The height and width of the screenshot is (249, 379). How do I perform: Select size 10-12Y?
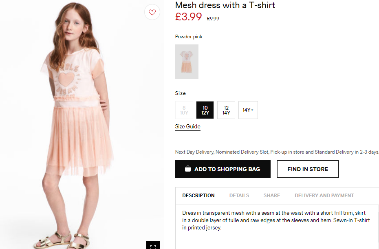click(x=205, y=110)
